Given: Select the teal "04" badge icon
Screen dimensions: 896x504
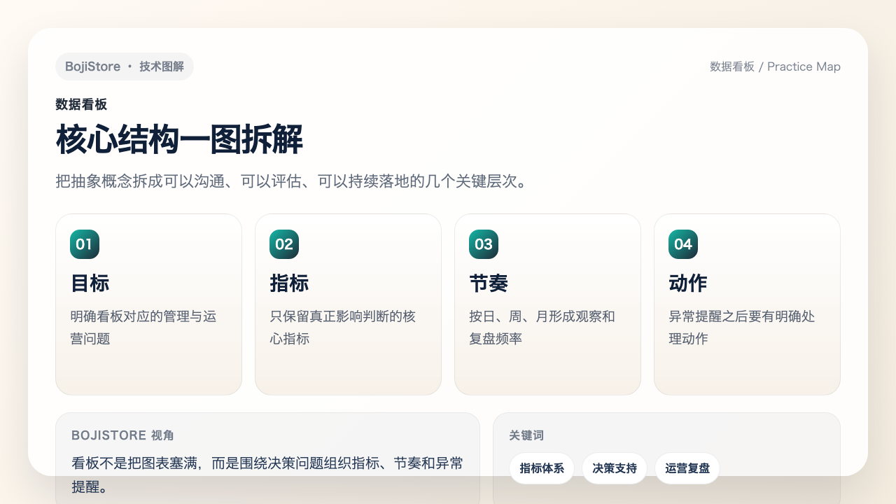Looking at the screenshot, I should point(682,244).
